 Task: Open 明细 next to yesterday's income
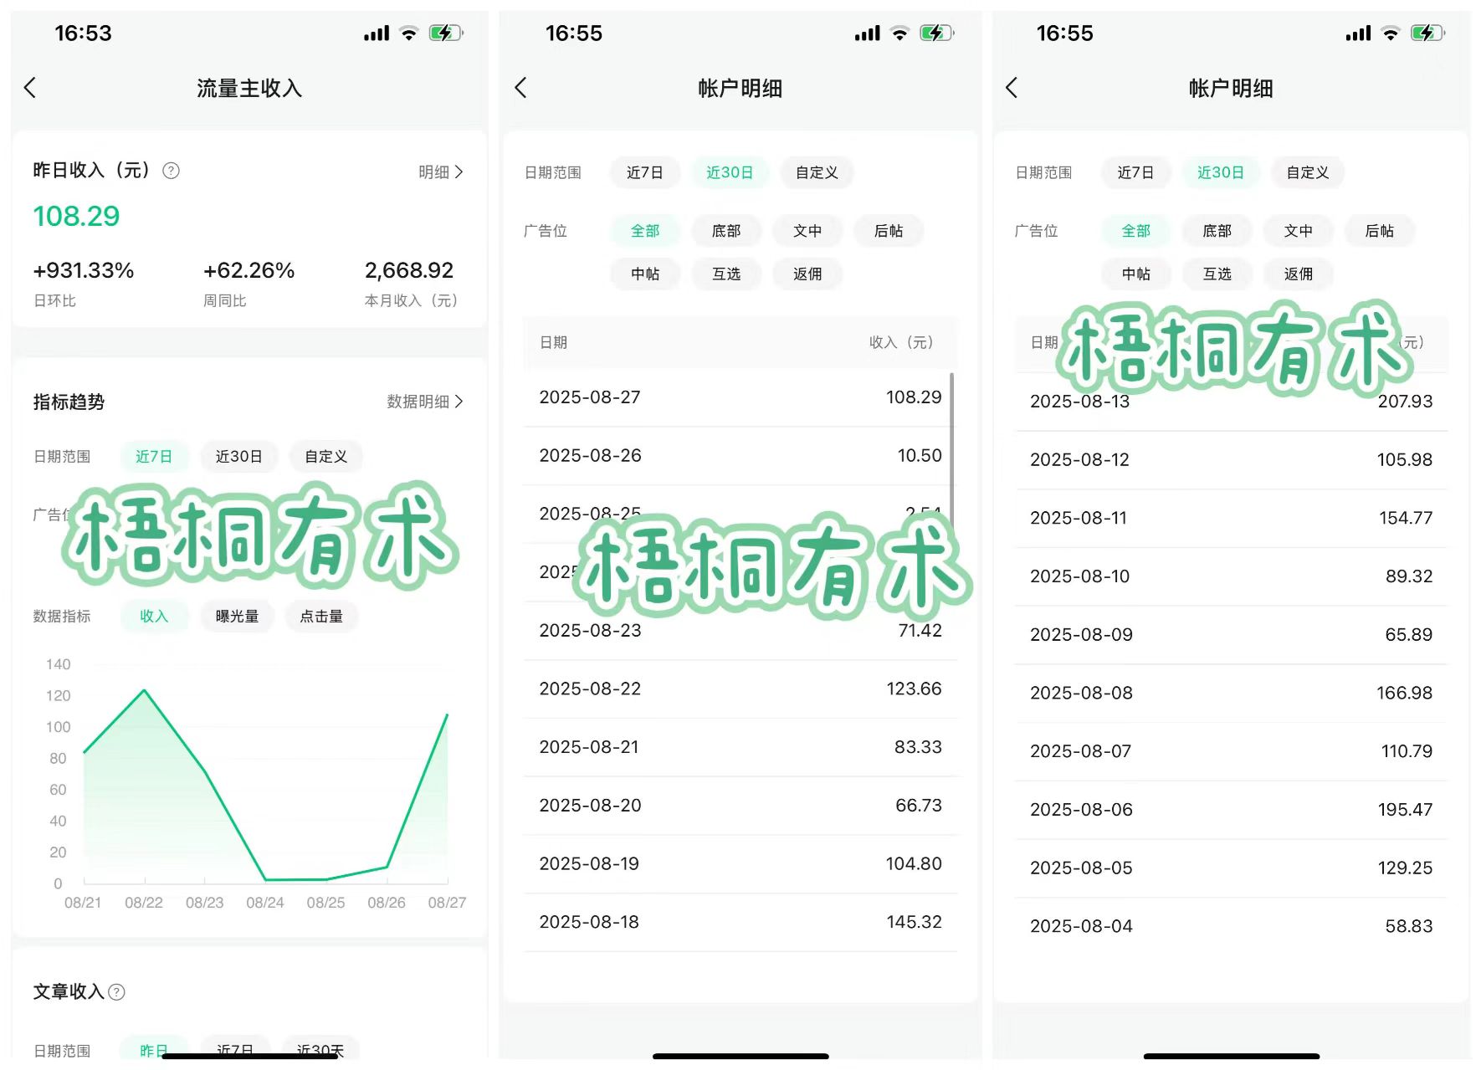coord(440,172)
